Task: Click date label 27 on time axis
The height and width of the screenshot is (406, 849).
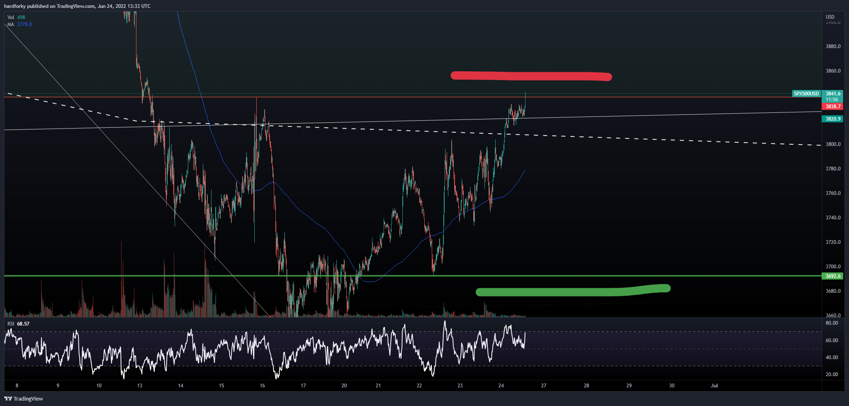Action: point(544,386)
